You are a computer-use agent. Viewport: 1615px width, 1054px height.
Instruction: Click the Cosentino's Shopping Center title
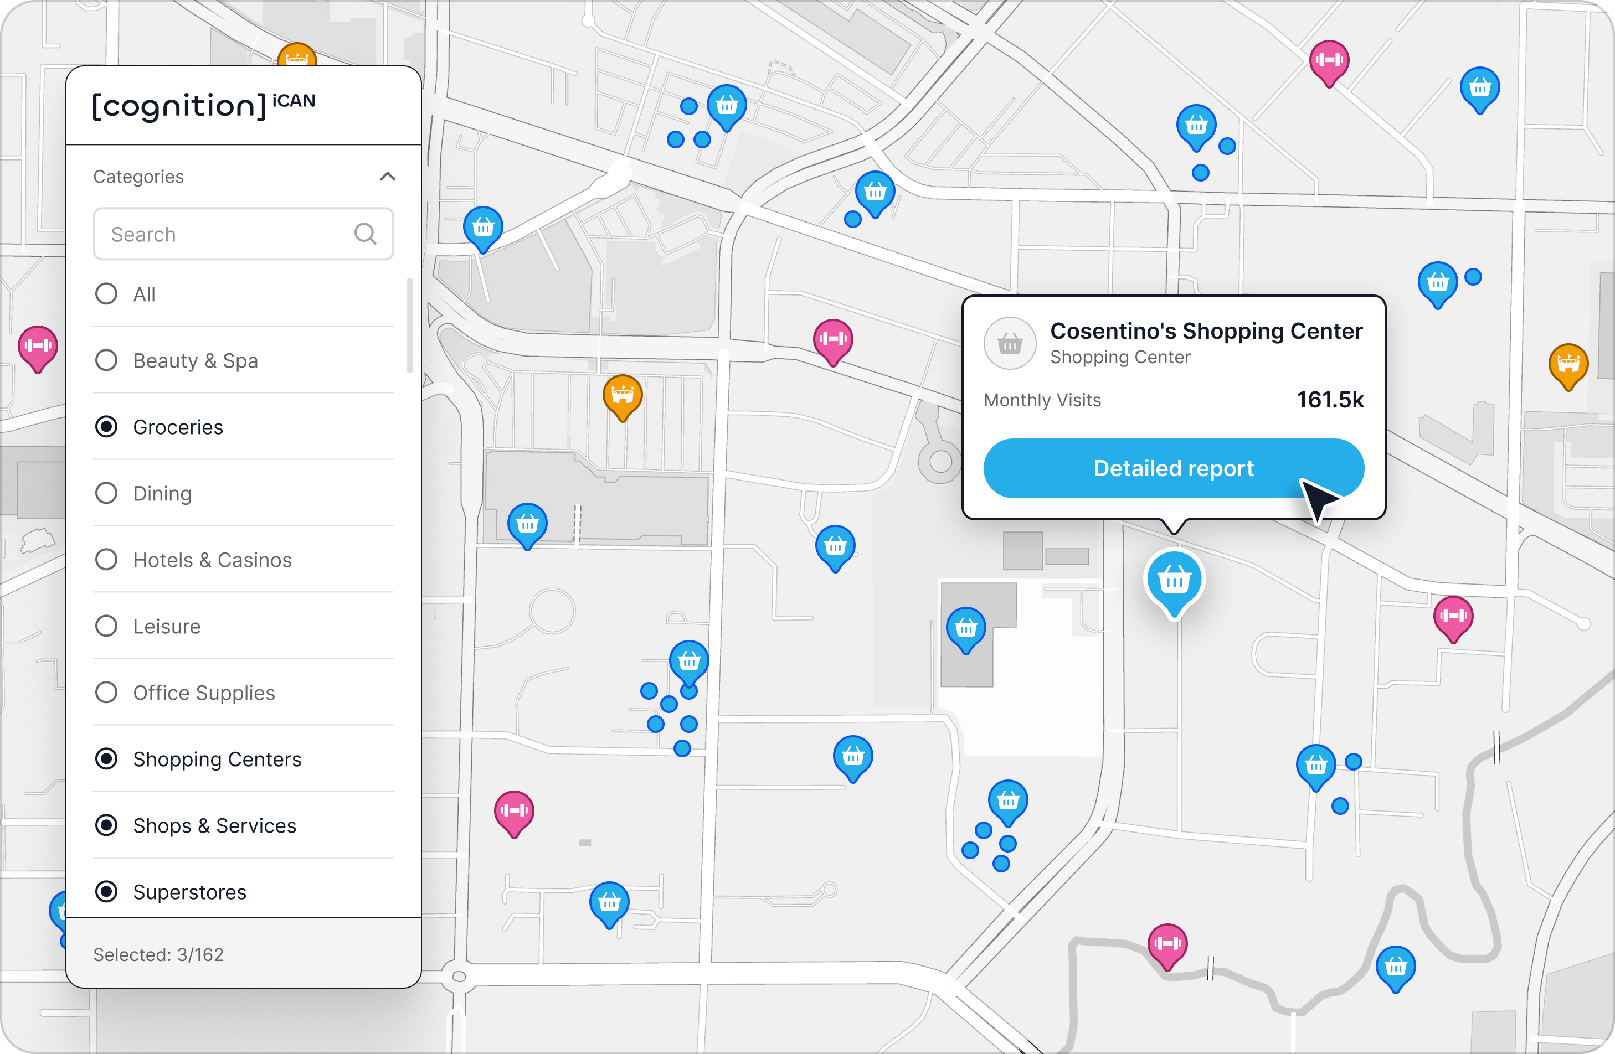(x=1206, y=331)
